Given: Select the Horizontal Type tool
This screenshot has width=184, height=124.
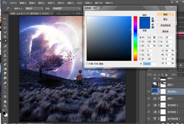Looking at the screenshot, I should (5, 88).
